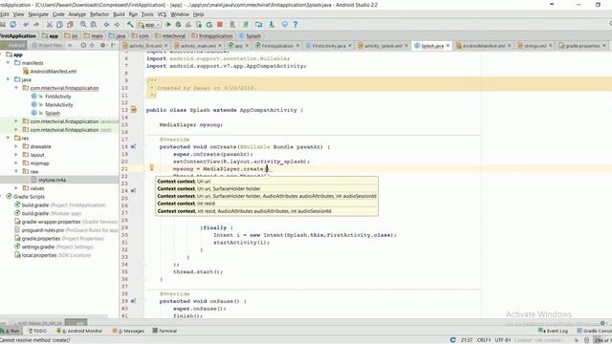The height and width of the screenshot is (344, 612).
Task: Open the Code menu
Action: click(x=58, y=14)
